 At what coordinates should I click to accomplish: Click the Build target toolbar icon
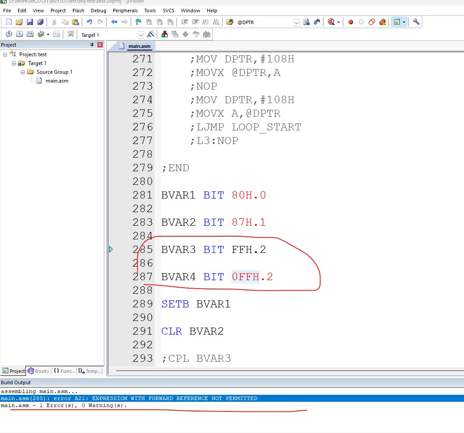click(19, 34)
